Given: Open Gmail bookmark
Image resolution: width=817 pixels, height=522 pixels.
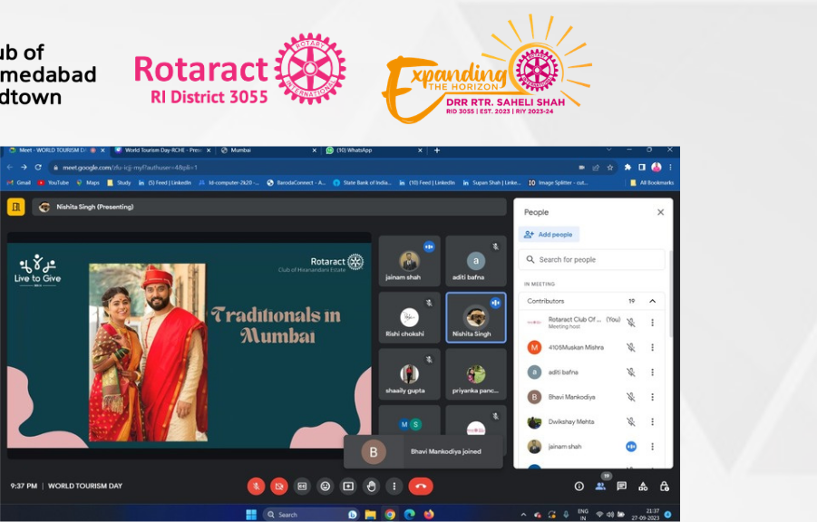Looking at the screenshot, I should point(19,183).
